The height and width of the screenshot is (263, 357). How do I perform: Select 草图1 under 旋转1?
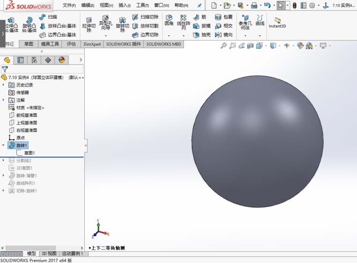pos(25,153)
